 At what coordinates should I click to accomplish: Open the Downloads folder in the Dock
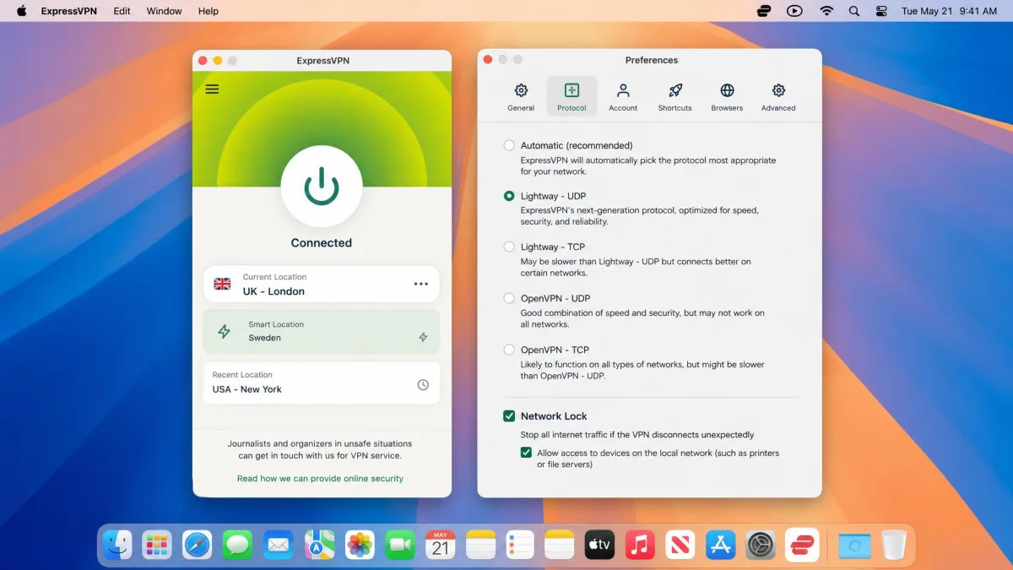click(854, 545)
